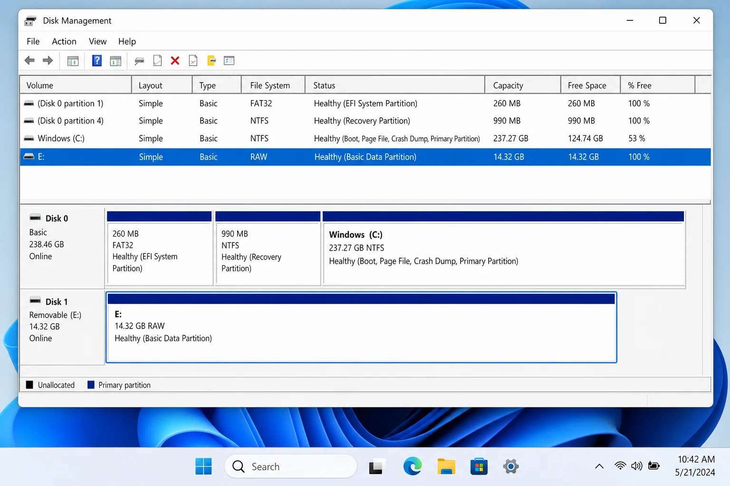
Task: Click drive icon beside Windows (C:) volume
Action: (29, 138)
